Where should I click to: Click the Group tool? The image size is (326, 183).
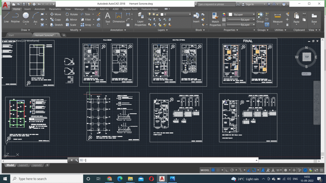[260, 18]
